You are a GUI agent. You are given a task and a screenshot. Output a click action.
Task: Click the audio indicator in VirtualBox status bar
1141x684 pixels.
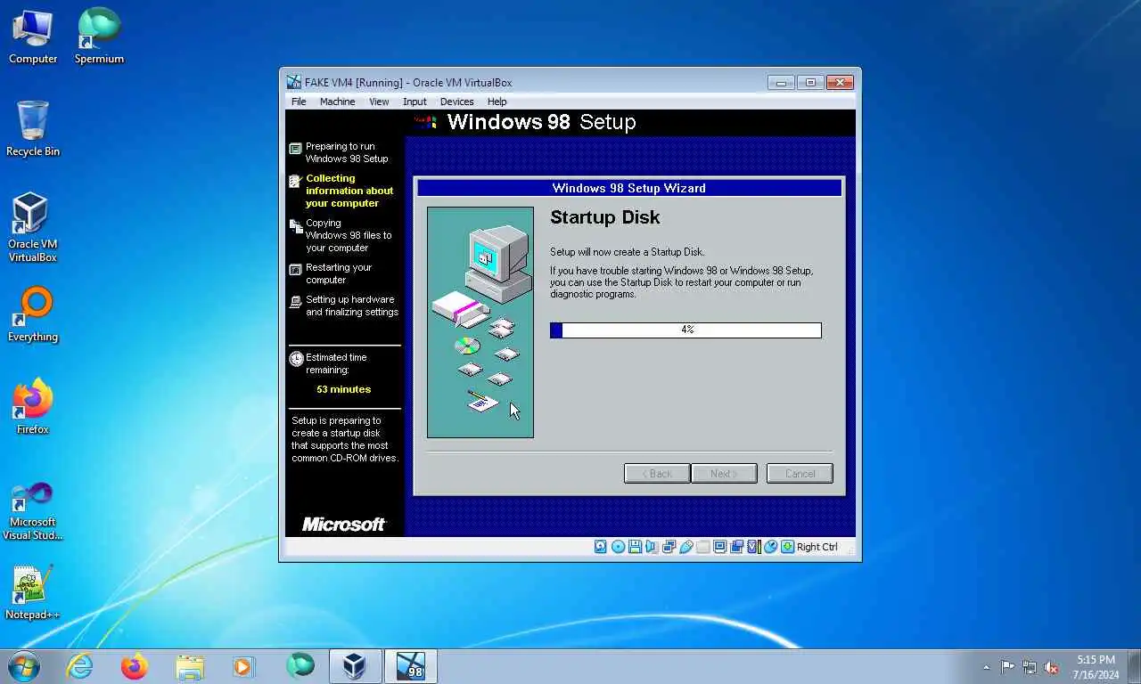[652, 547]
